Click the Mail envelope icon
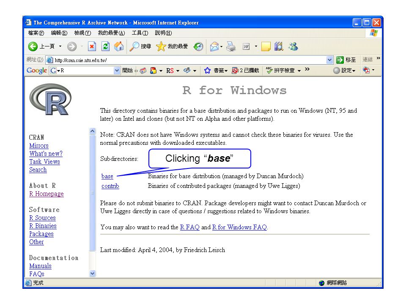The height and width of the screenshot is (304, 406). click(x=214, y=46)
